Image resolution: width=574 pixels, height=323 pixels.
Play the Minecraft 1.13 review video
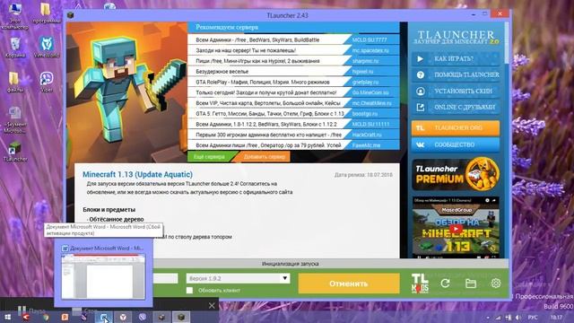(456, 230)
